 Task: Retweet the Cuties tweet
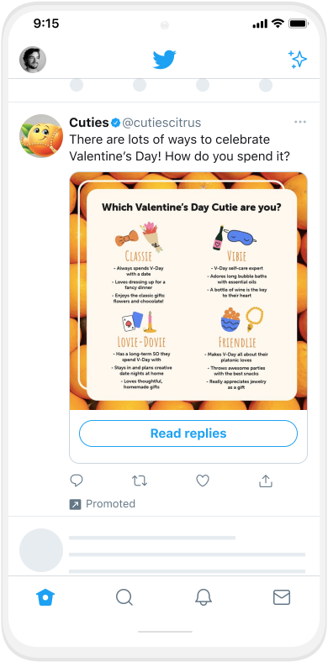tap(140, 481)
